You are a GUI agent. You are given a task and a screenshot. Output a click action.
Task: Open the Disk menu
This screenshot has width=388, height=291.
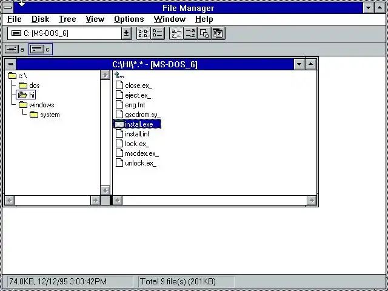[41, 19]
